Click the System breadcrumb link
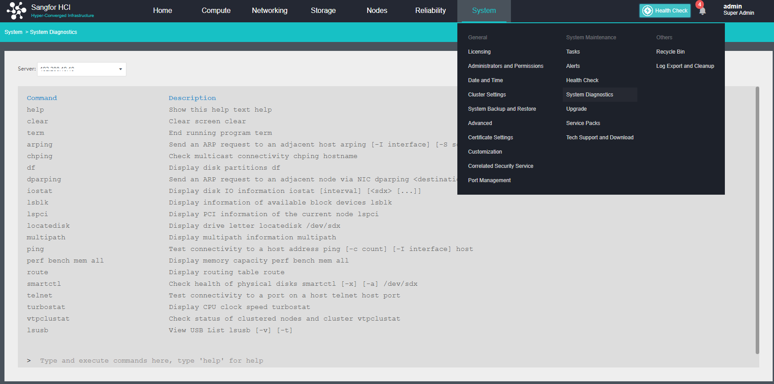774x384 pixels. pos(13,32)
